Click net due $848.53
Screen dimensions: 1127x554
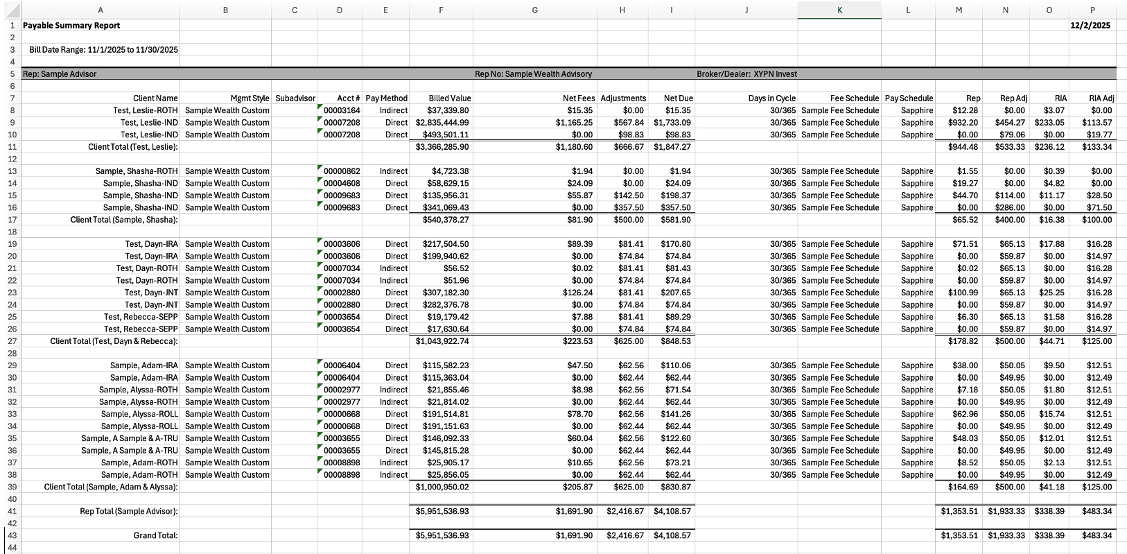click(x=676, y=341)
